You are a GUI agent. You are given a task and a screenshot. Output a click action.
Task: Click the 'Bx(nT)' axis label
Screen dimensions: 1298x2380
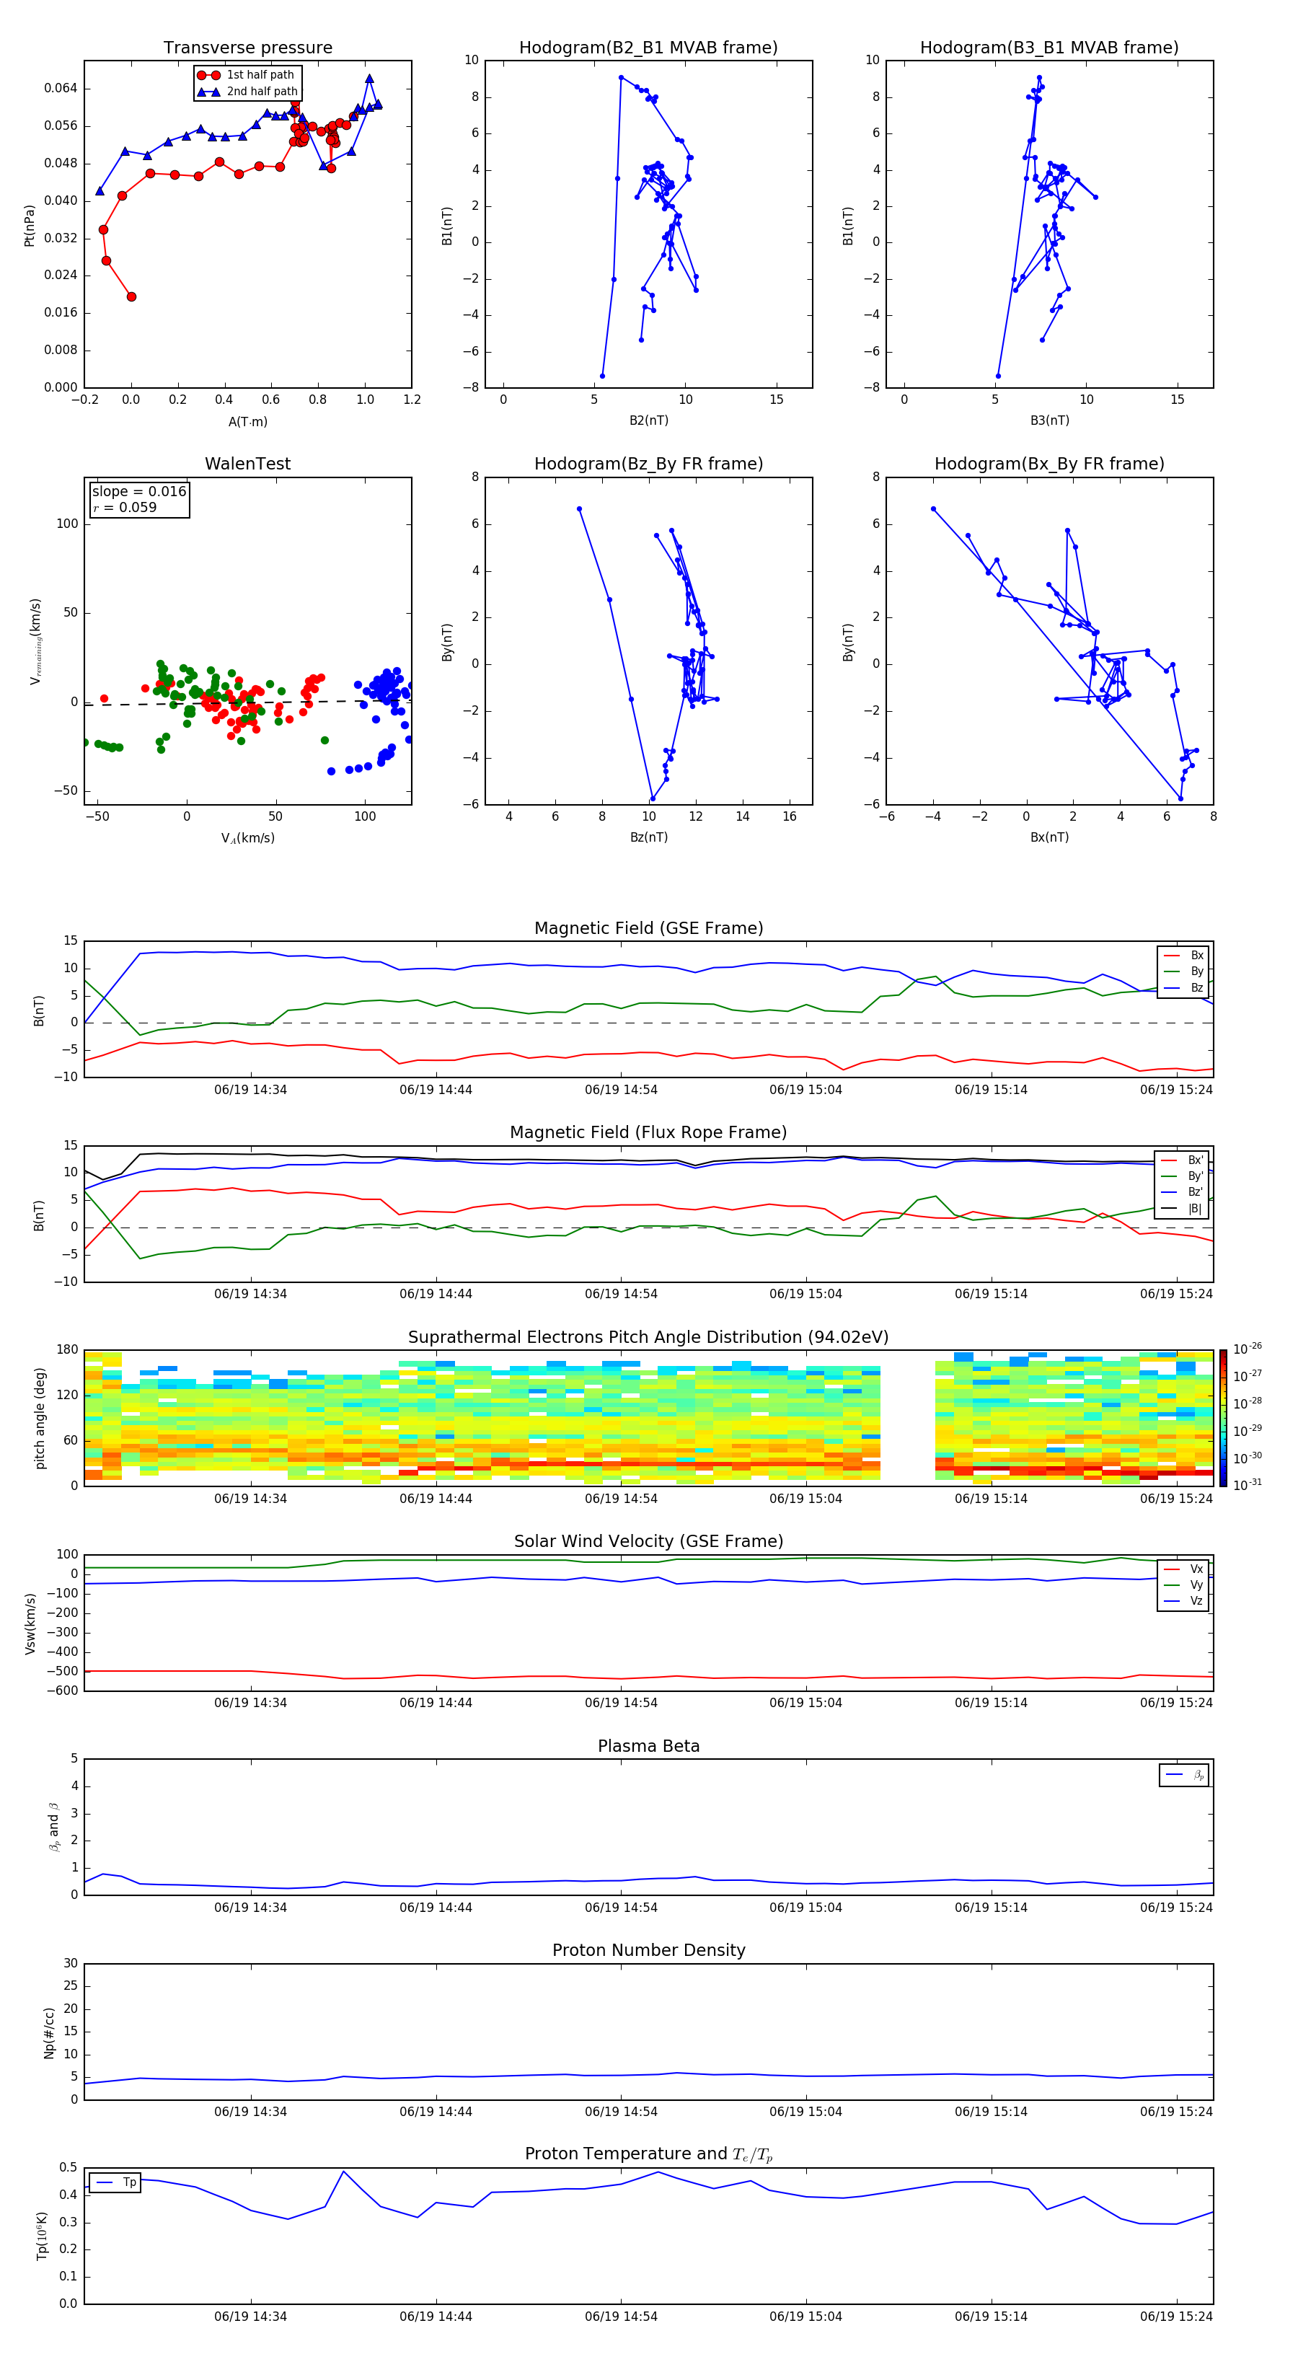point(1049,837)
